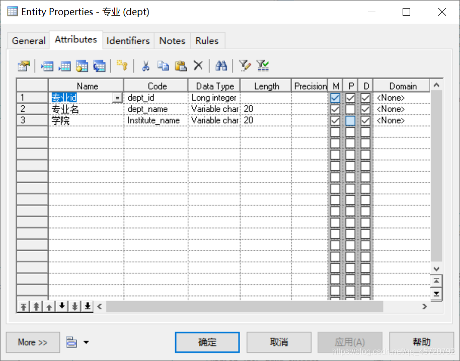Click the dept_name code cell
Viewport: 460px width, 361px height.
point(156,109)
